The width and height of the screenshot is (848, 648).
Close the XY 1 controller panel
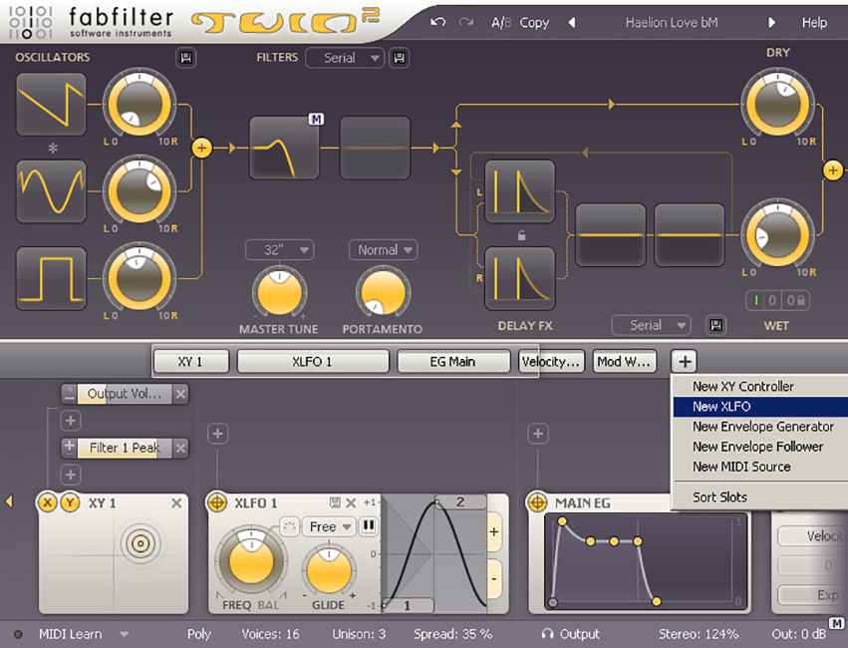click(176, 503)
